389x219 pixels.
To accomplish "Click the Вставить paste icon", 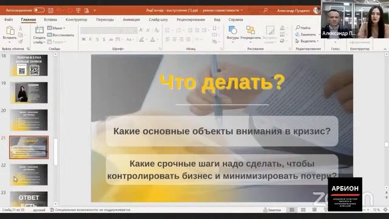I will (x=10, y=30).
